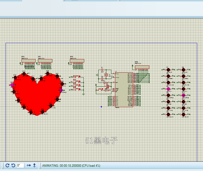The height and width of the screenshot is (171, 203).
Task: Select resistor R2 beside the reset button
Action: [107, 90]
